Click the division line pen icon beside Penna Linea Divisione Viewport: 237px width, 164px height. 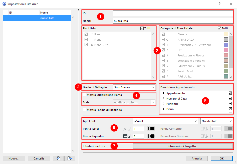pos(204,136)
